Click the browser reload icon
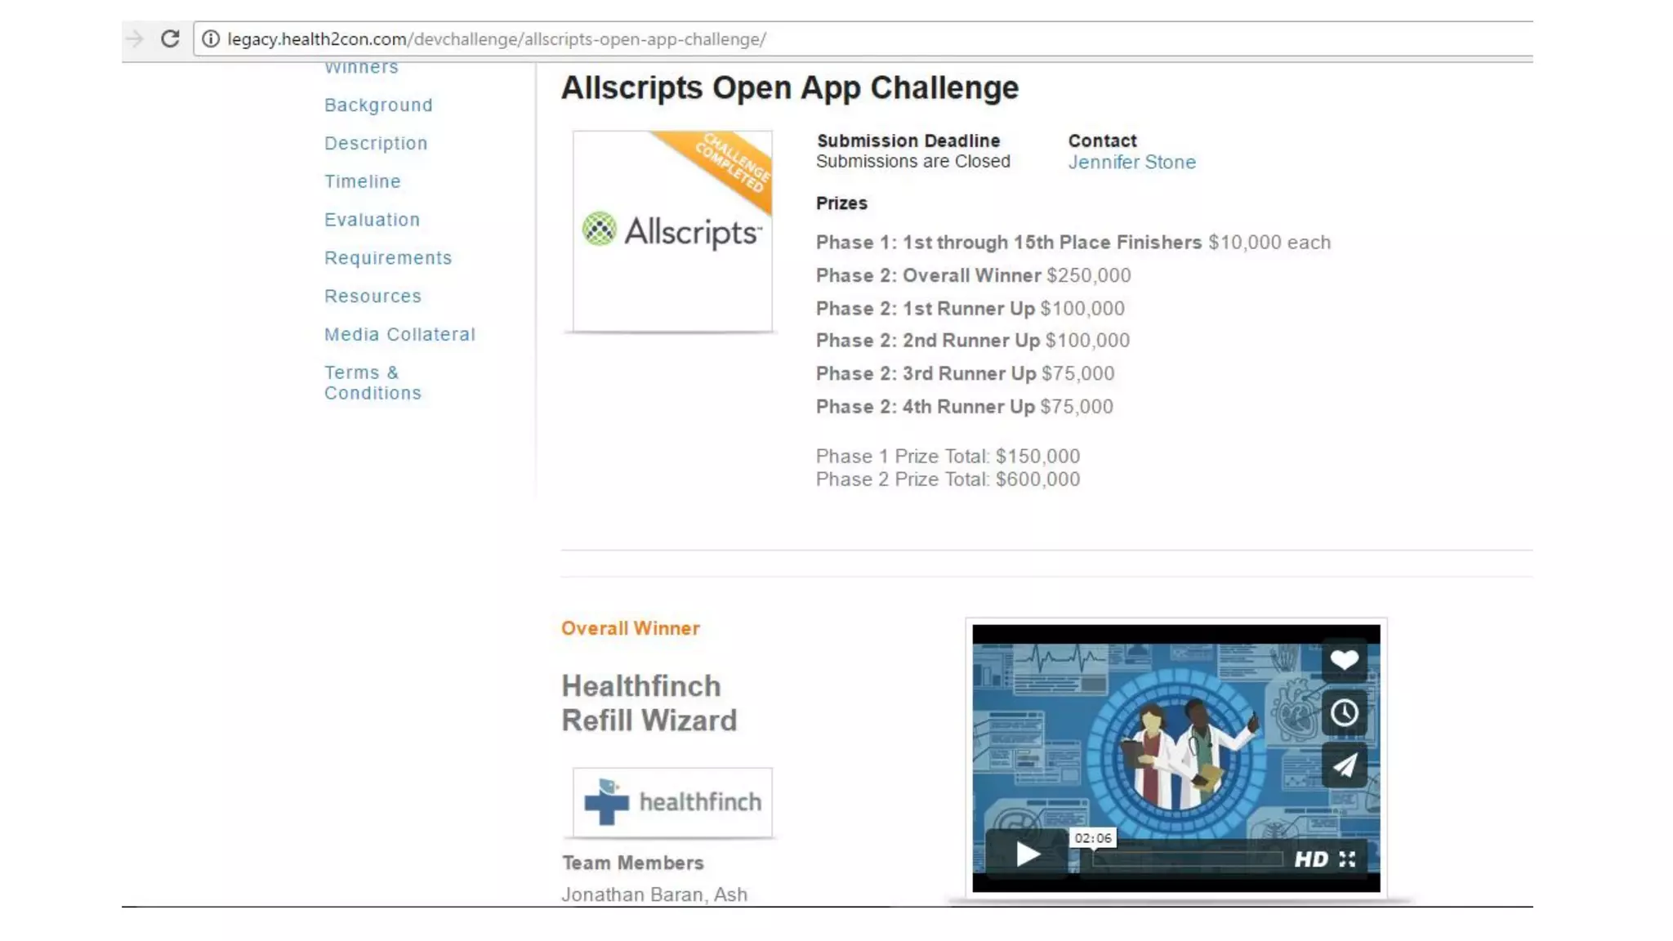Viewport: 1673px width, 941px height. click(170, 38)
